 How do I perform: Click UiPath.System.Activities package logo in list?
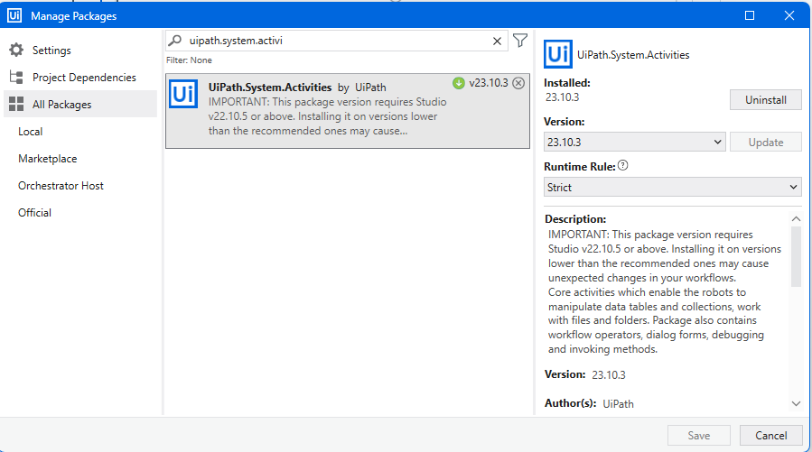(183, 94)
